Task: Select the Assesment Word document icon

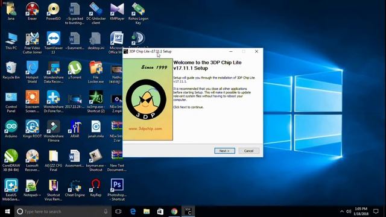Action: [x=75, y=158]
